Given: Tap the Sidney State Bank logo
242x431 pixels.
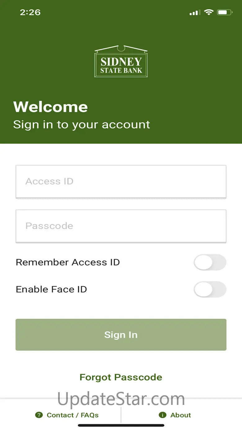Looking at the screenshot, I should pos(121,62).
